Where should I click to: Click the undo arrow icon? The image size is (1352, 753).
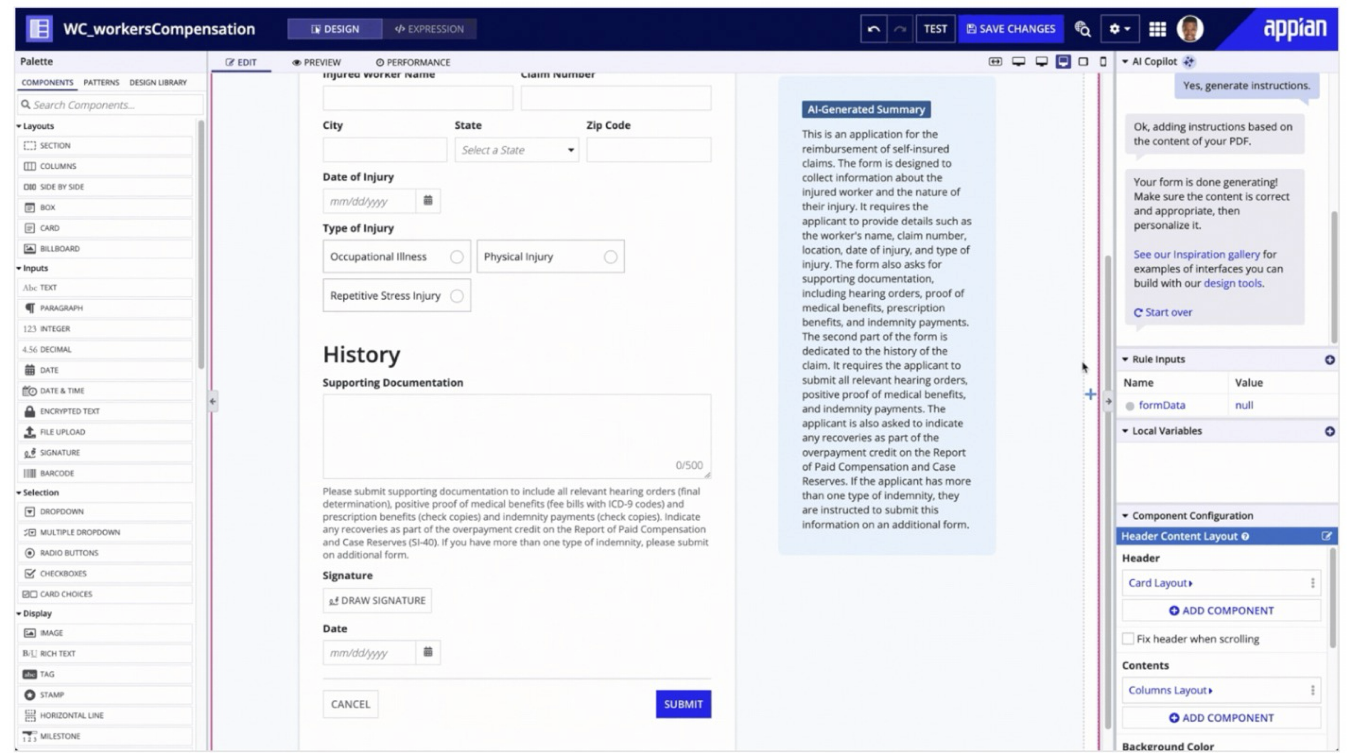(873, 29)
